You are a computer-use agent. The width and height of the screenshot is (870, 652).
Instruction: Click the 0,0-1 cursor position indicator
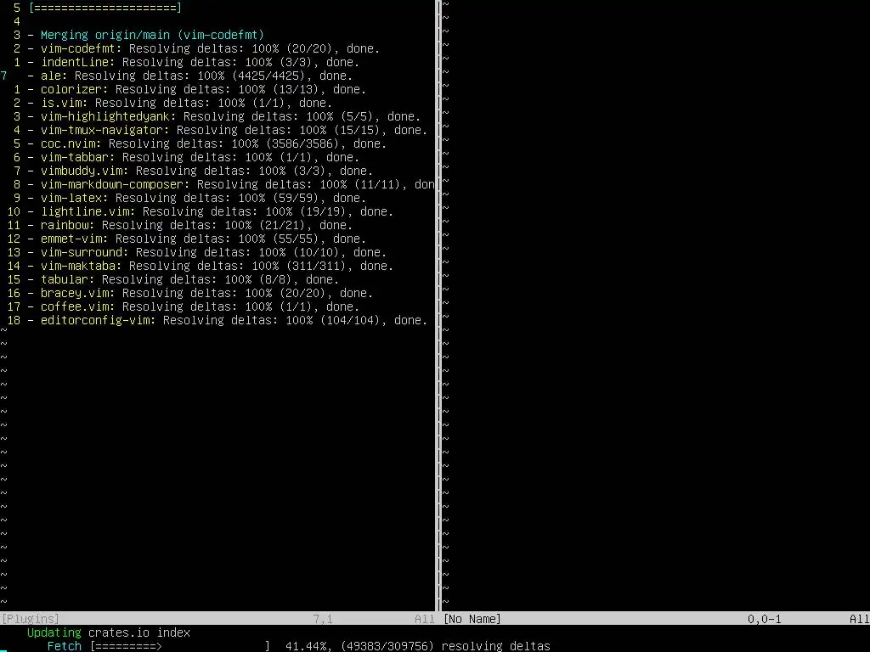pos(765,619)
